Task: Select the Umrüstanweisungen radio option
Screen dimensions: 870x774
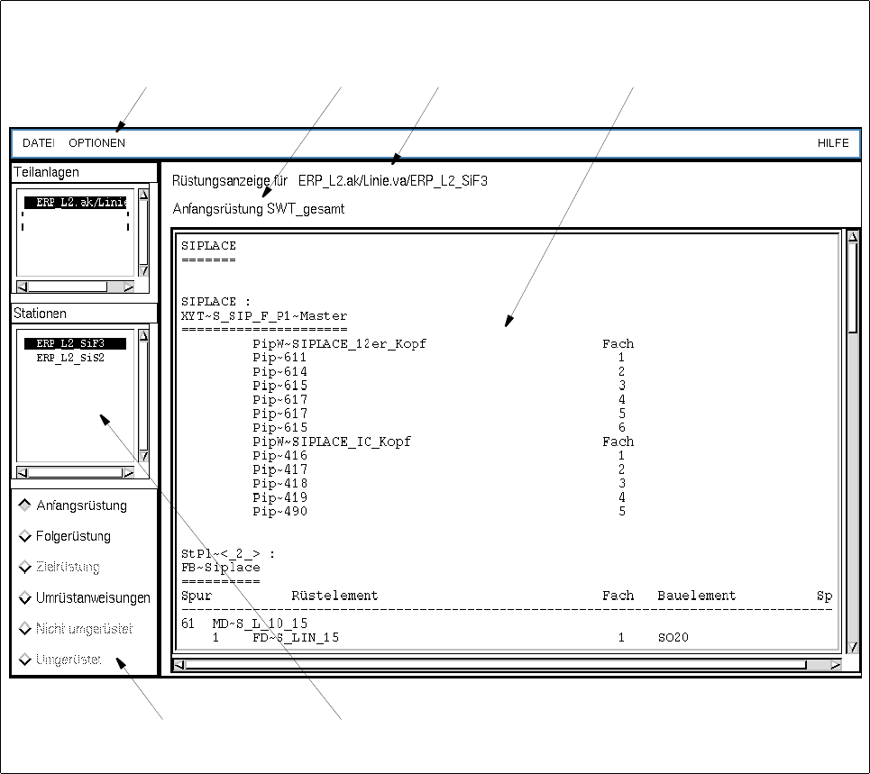Action: coord(85,597)
